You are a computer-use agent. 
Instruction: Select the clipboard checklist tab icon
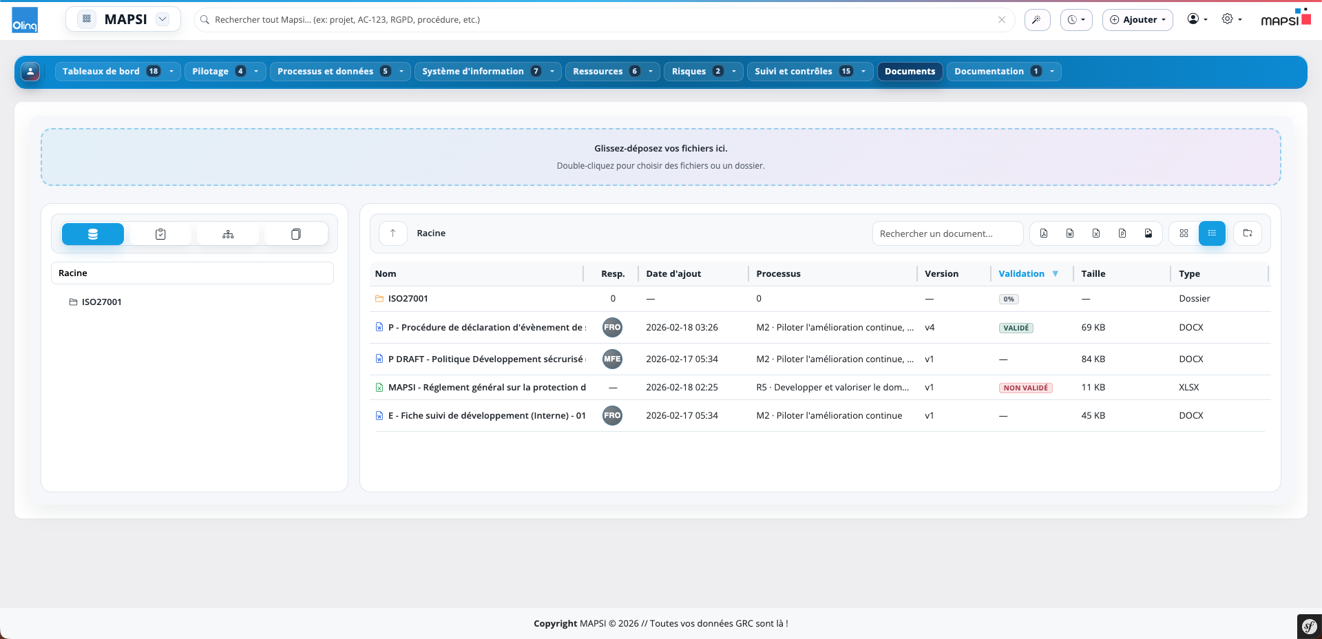[160, 234]
